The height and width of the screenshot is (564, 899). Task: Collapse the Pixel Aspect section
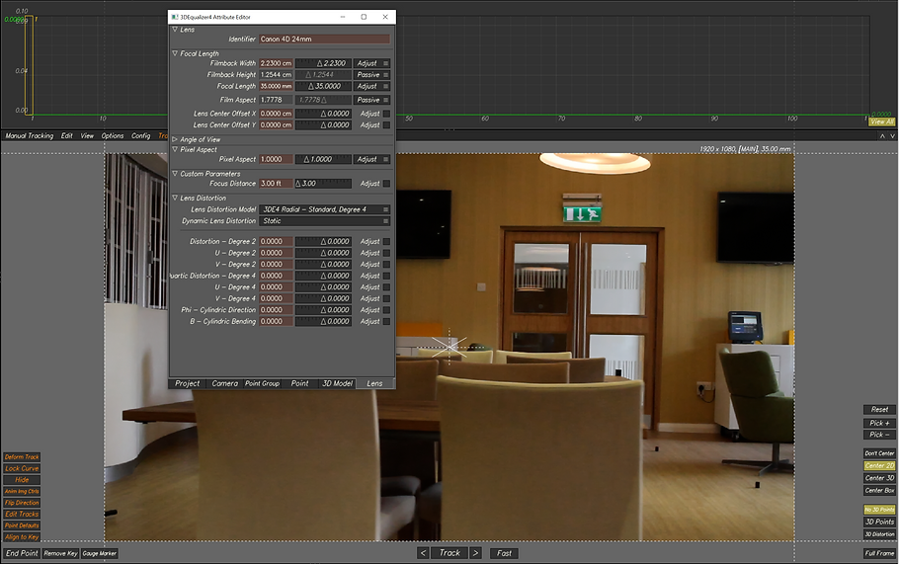[x=175, y=149]
